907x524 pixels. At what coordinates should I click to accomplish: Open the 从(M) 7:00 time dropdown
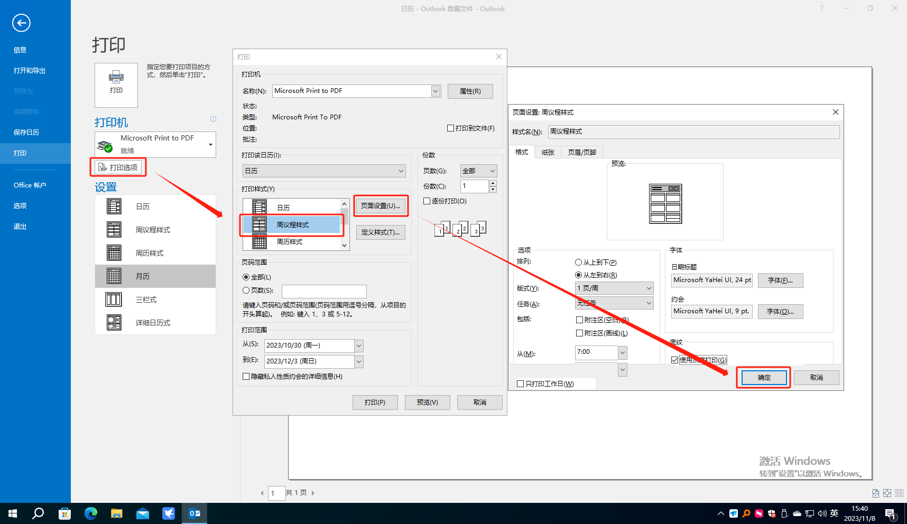tap(622, 353)
